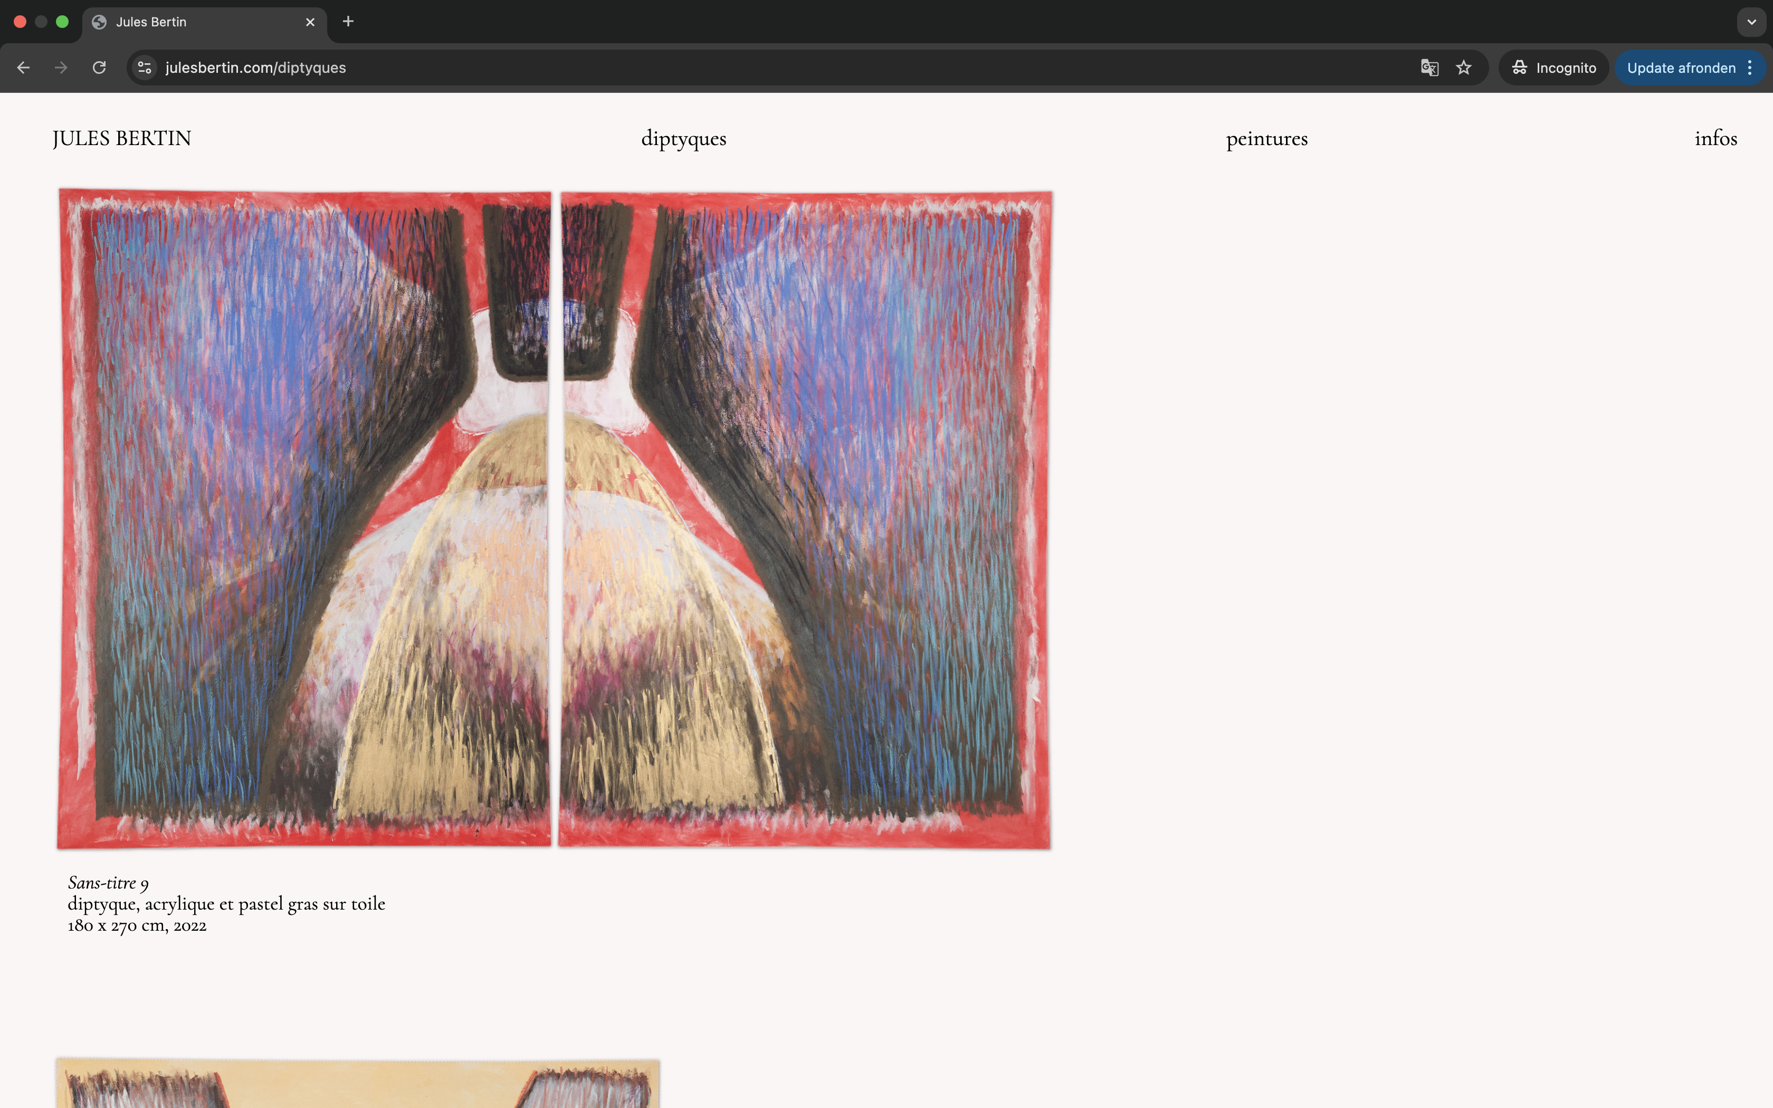1773x1108 pixels.
Task: Open Chrome three-dot menu
Action: pos(1750,68)
